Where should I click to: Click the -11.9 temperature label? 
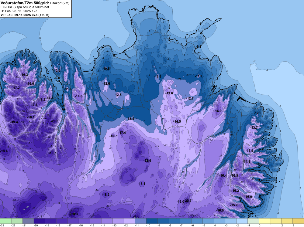click(199, 76)
